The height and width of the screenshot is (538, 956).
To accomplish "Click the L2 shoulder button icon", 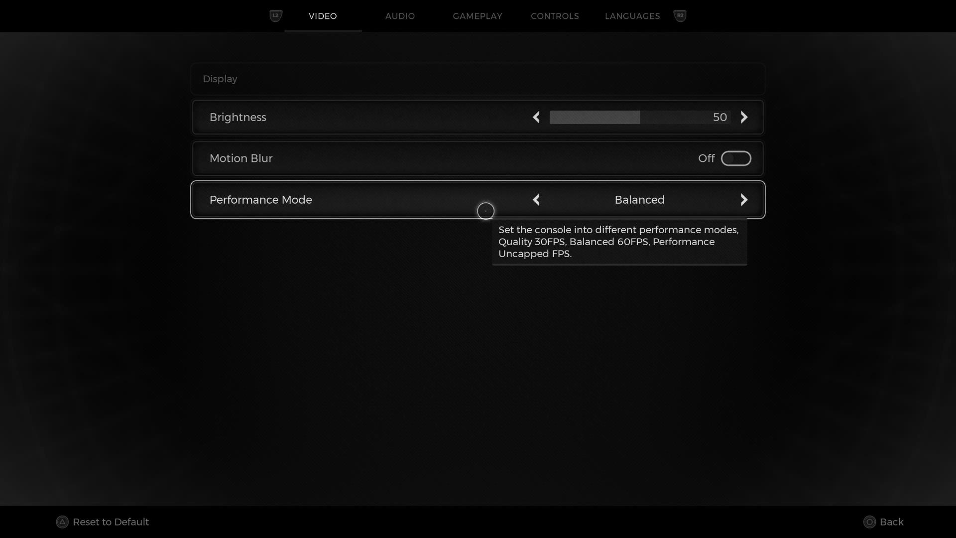I will click(x=275, y=16).
